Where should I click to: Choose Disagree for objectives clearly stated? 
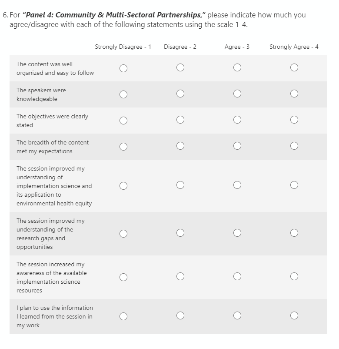(x=180, y=120)
